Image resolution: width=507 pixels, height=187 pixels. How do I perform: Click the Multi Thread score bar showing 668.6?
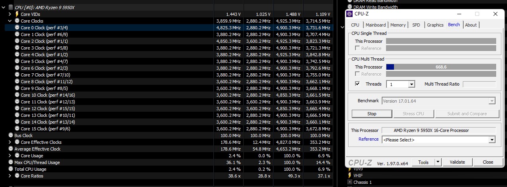(x=441, y=67)
